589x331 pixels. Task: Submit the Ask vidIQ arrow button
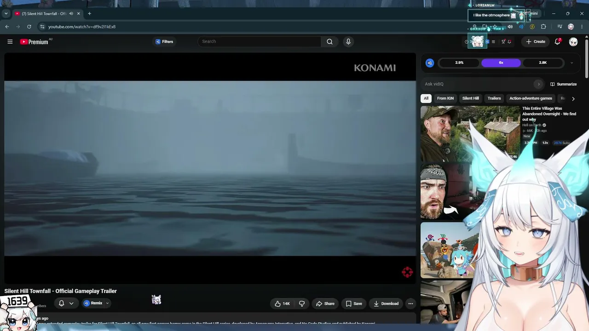point(538,84)
